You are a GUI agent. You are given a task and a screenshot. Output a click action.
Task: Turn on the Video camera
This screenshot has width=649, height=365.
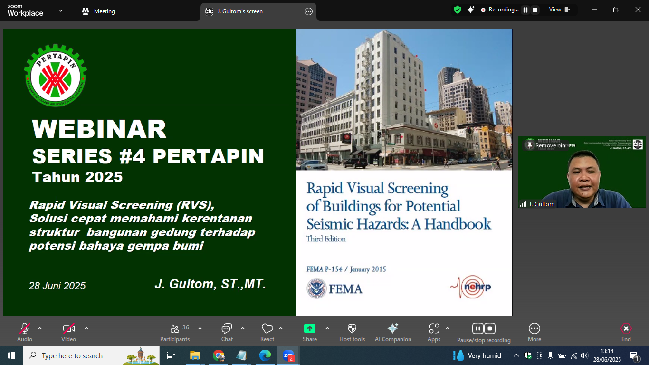(x=68, y=332)
